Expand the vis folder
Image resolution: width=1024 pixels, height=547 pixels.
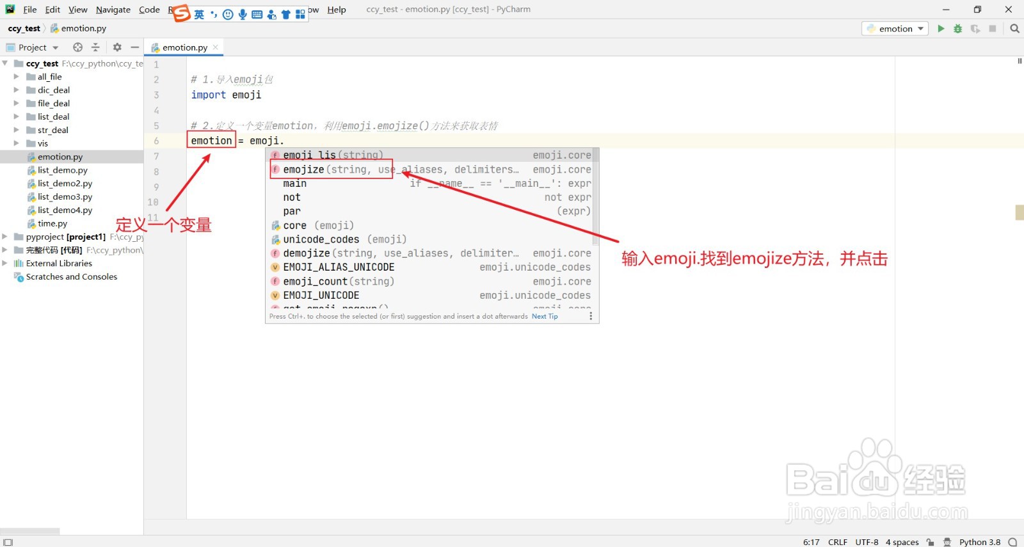tap(17, 143)
